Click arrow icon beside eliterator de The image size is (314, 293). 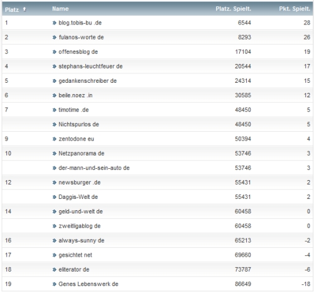tap(55, 270)
